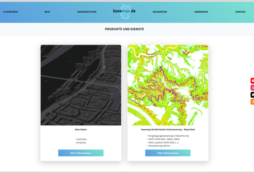Open the Instagram social icon
This screenshot has width=254, height=173.
[x=252, y=87]
